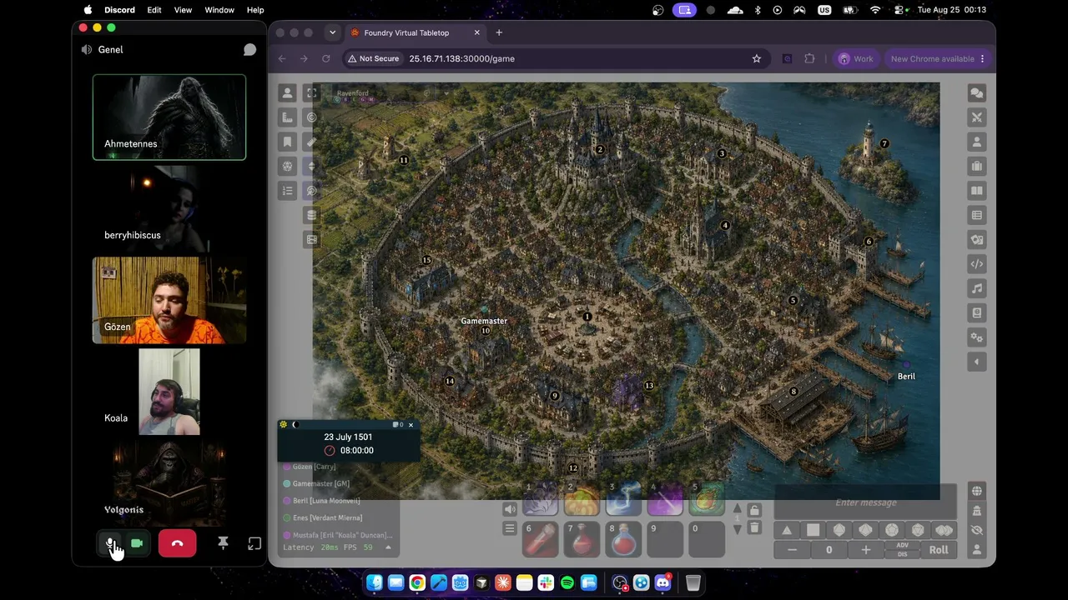
Task: Trigger lightning macro in hotbar slot 3
Action: tap(623, 498)
